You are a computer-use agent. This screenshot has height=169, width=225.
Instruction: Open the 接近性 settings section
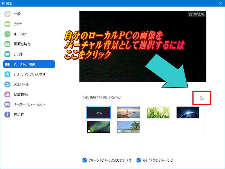[x=29, y=115]
